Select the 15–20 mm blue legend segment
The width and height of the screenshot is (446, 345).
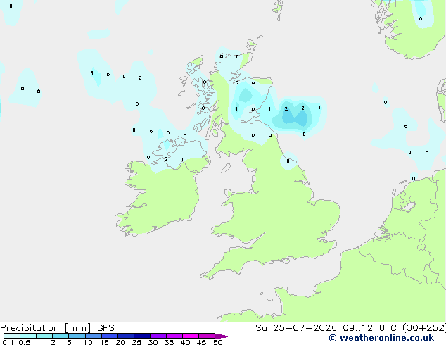109,336
